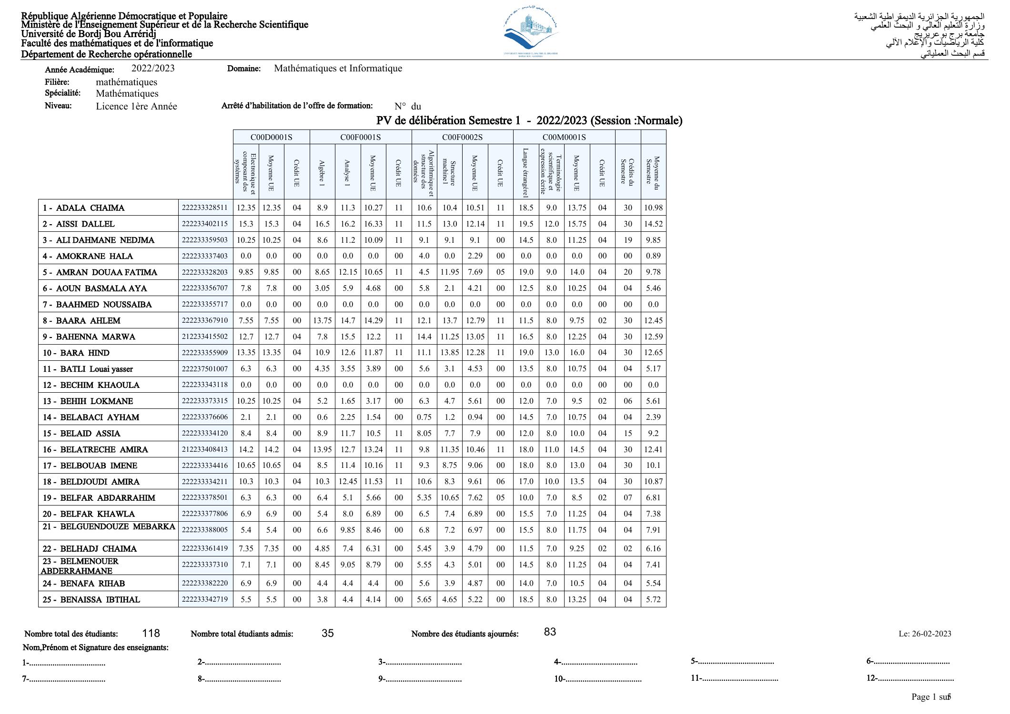Click the C00F0002S column group header

click(462, 138)
